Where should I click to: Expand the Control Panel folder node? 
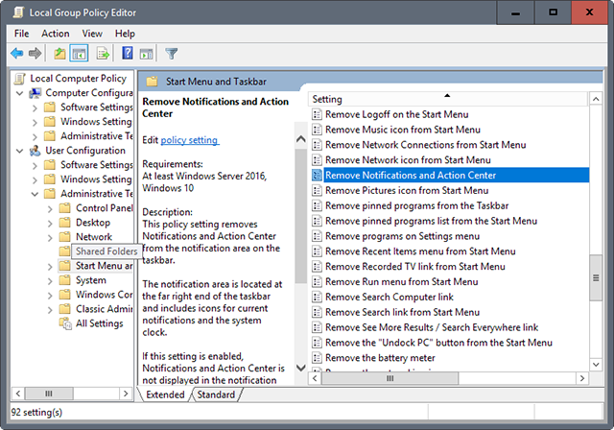pos(50,208)
